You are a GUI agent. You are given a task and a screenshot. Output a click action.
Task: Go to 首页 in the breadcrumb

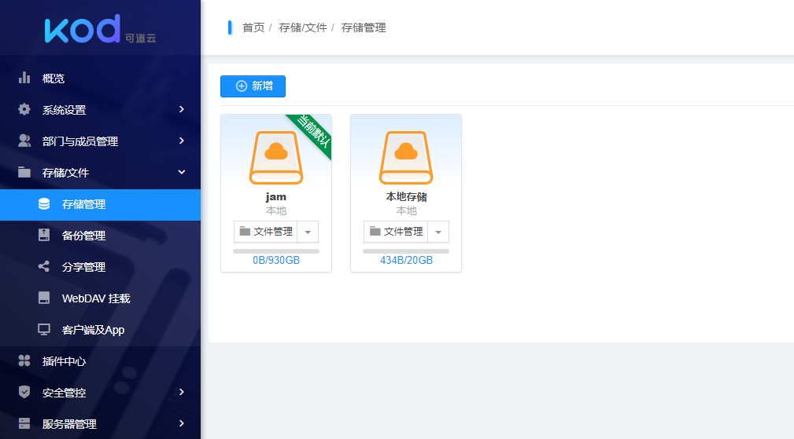coord(253,28)
